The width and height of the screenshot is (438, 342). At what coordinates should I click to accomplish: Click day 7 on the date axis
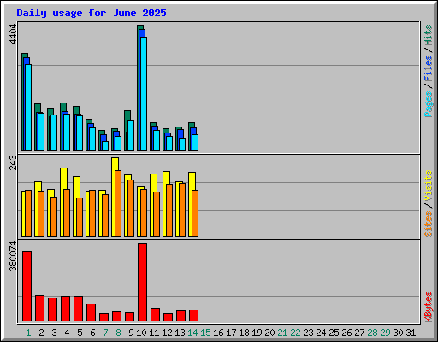coord(105,333)
